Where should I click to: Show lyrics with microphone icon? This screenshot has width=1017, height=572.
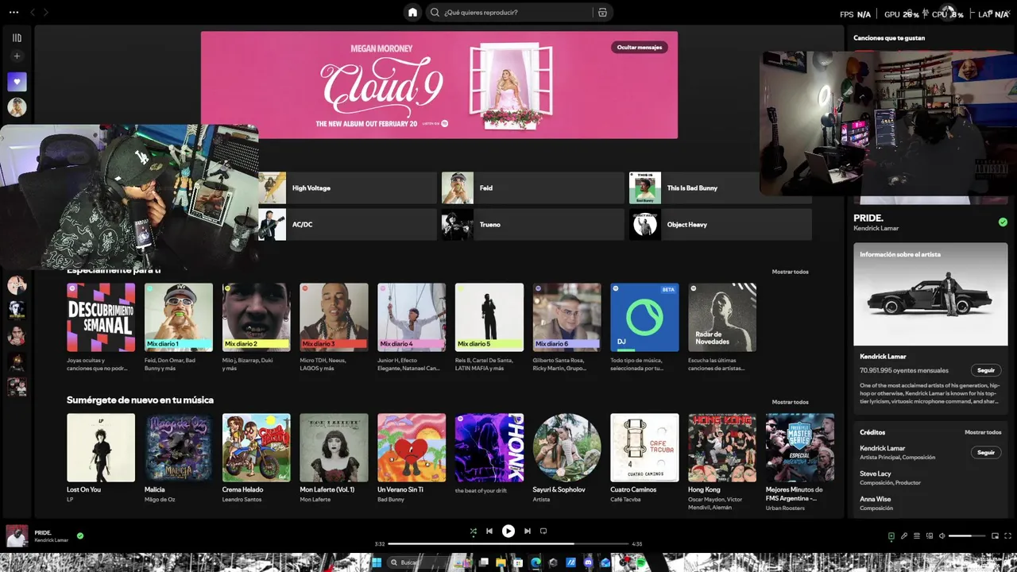(904, 535)
